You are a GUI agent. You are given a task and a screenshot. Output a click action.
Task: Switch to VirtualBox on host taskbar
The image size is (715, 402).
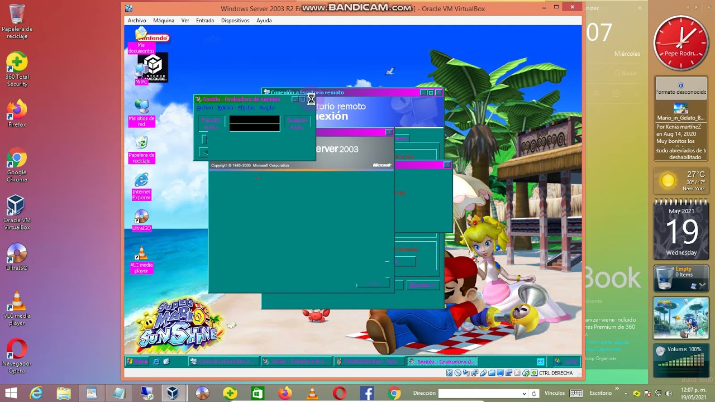[x=173, y=393]
